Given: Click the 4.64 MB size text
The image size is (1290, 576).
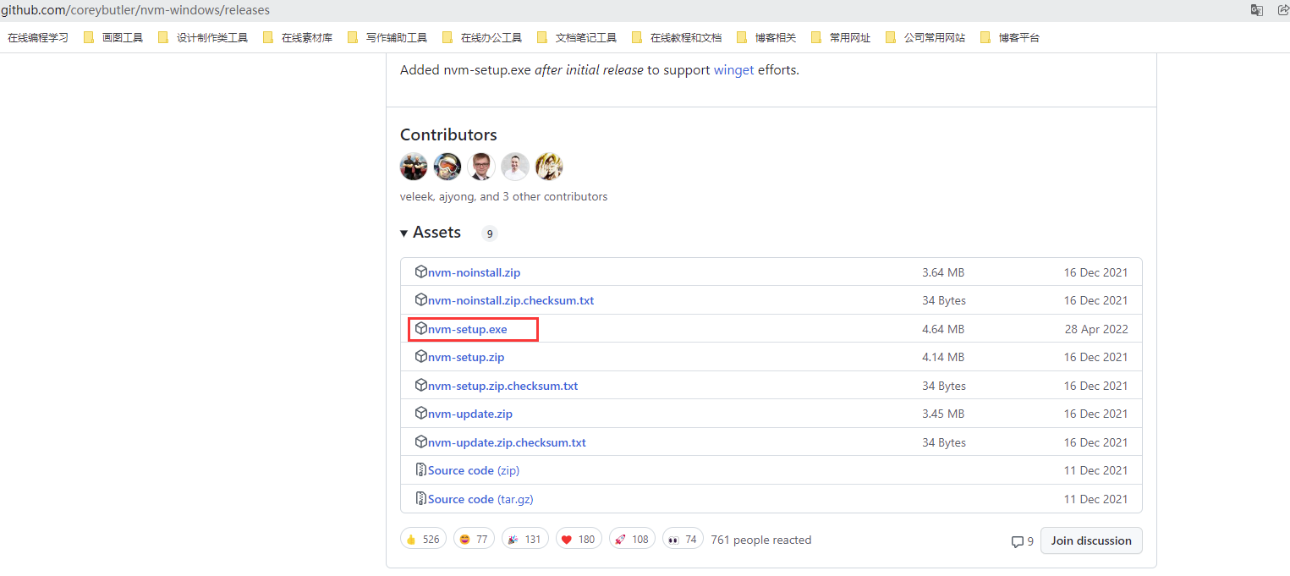Looking at the screenshot, I should coord(943,329).
